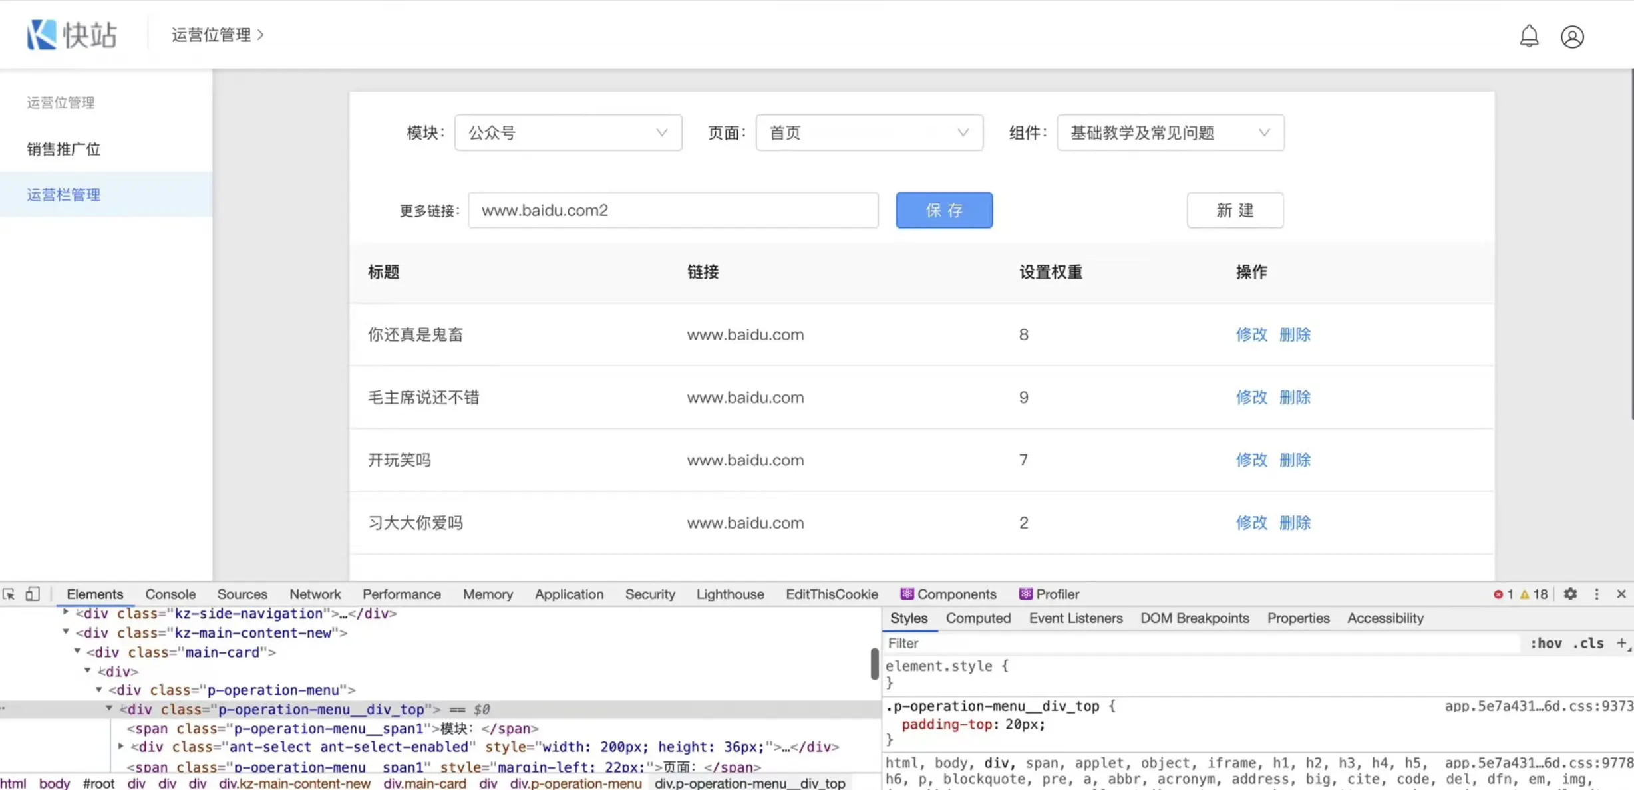Click the notification bell icon
1634x790 pixels.
tap(1528, 36)
